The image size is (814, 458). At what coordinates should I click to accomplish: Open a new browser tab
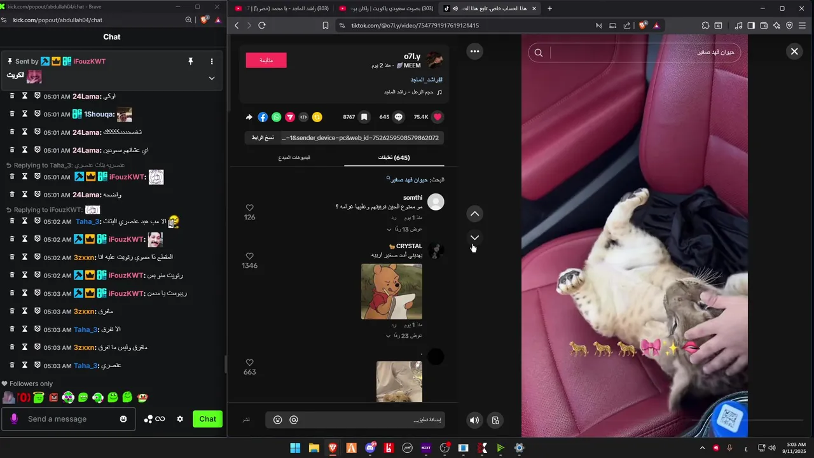tap(549, 8)
